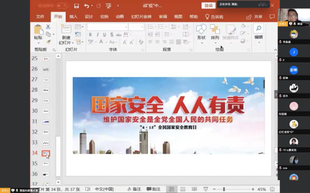Viewport: 310px width, 193px height.
Task: Click the 彭琳 participant avatar in meeting panel
Action: [x=294, y=70]
